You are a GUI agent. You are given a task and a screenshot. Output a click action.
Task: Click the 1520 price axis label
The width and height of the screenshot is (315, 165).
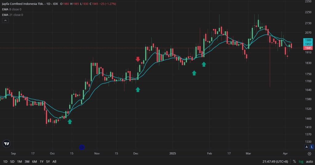(x=308, y=109)
